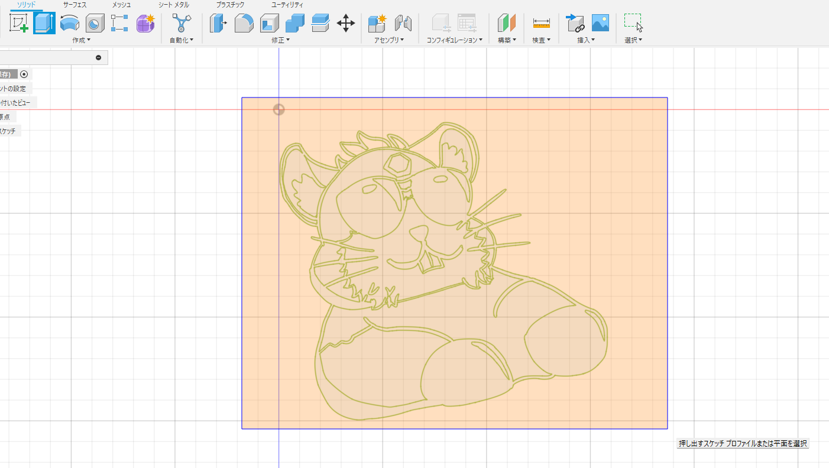Switch to the メッシュ tab
This screenshot has width=829, height=468.
(121, 5)
